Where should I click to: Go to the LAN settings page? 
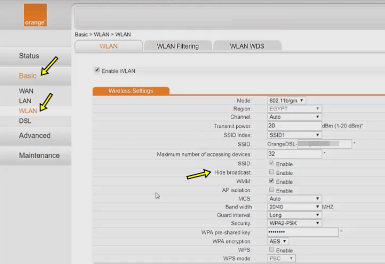pyautogui.click(x=25, y=101)
